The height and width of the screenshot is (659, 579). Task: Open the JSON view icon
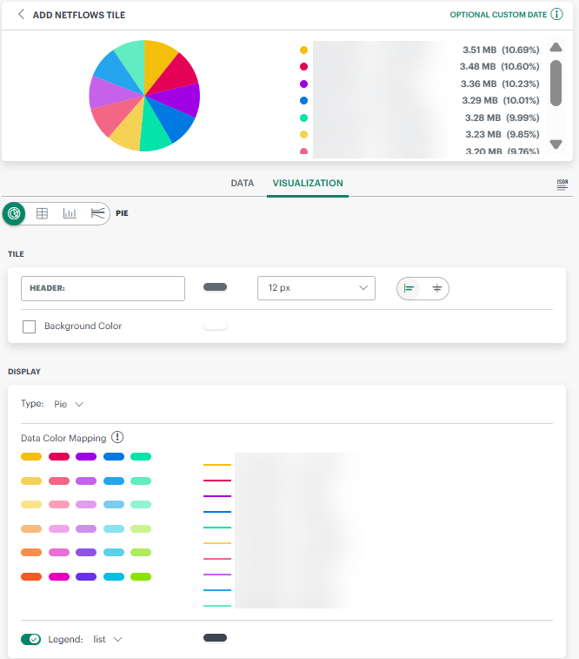(562, 185)
